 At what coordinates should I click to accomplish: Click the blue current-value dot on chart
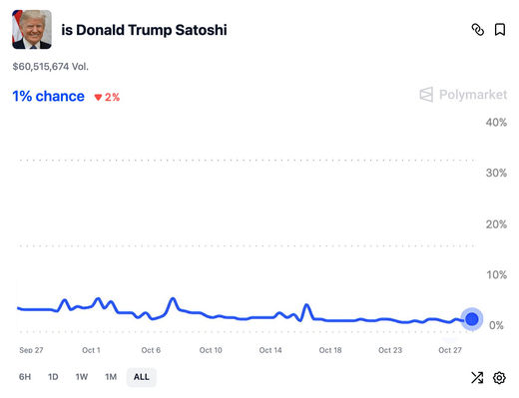(x=471, y=319)
